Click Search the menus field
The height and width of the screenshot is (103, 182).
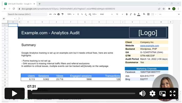27,14
